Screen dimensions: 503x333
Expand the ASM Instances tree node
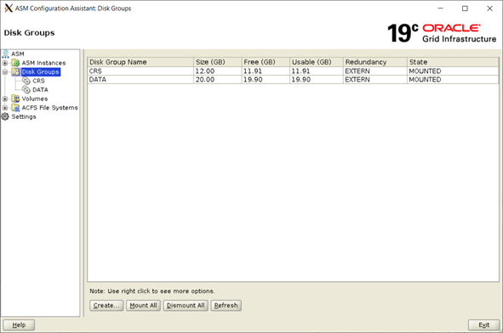click(5, 63)
